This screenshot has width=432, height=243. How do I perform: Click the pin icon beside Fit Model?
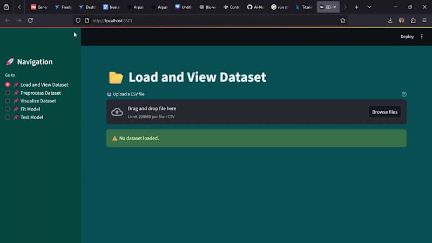click(16, 109)
